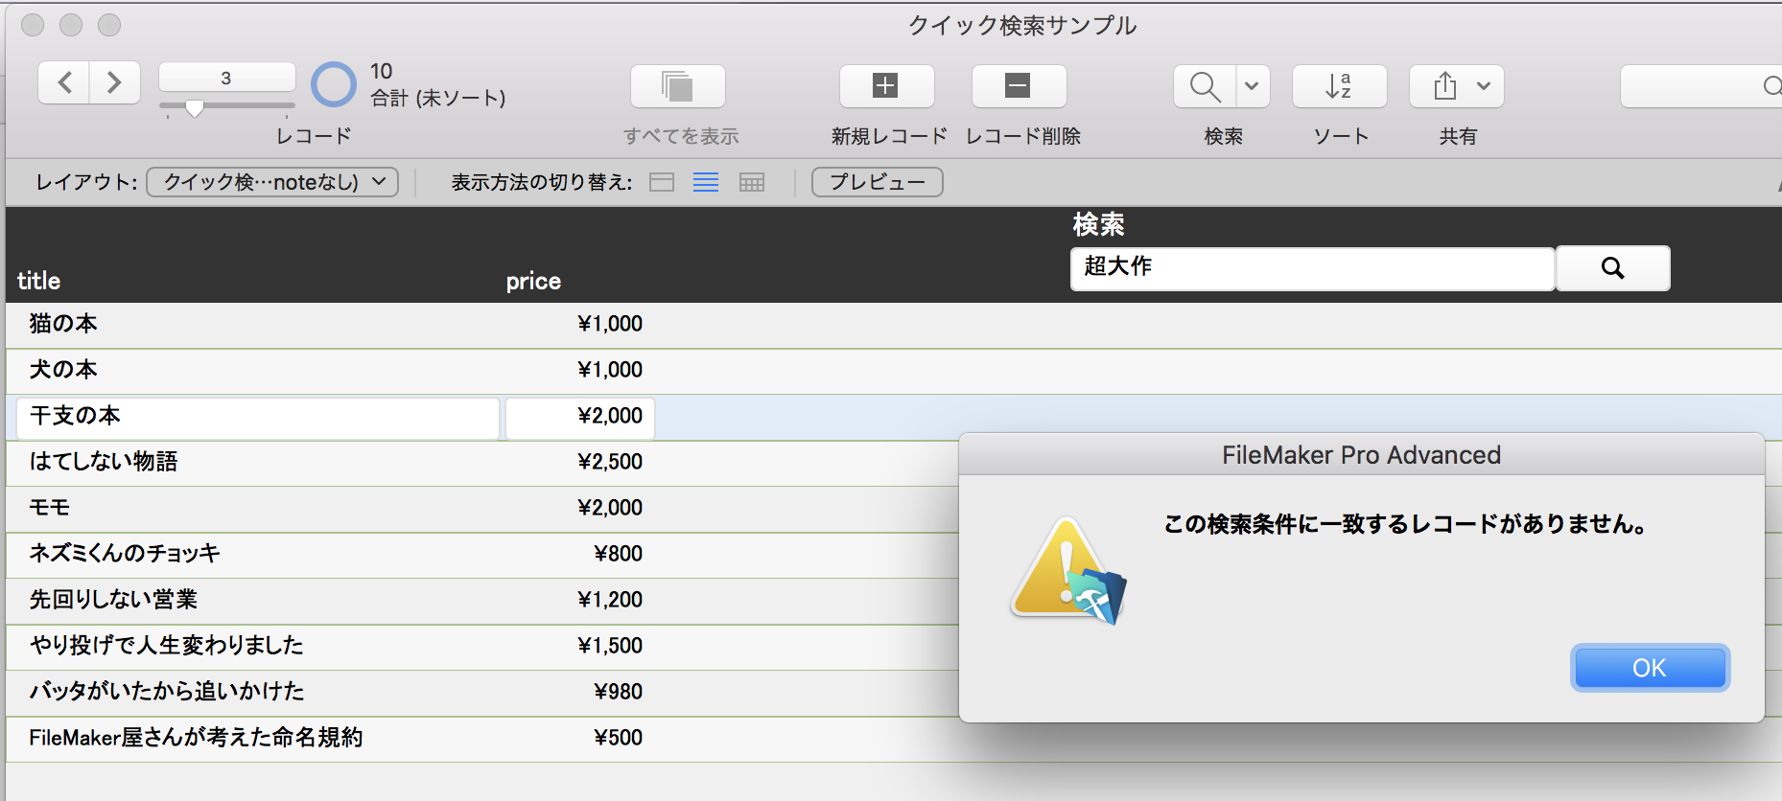Open Find mode with magnifier icon

[1205, 86]
